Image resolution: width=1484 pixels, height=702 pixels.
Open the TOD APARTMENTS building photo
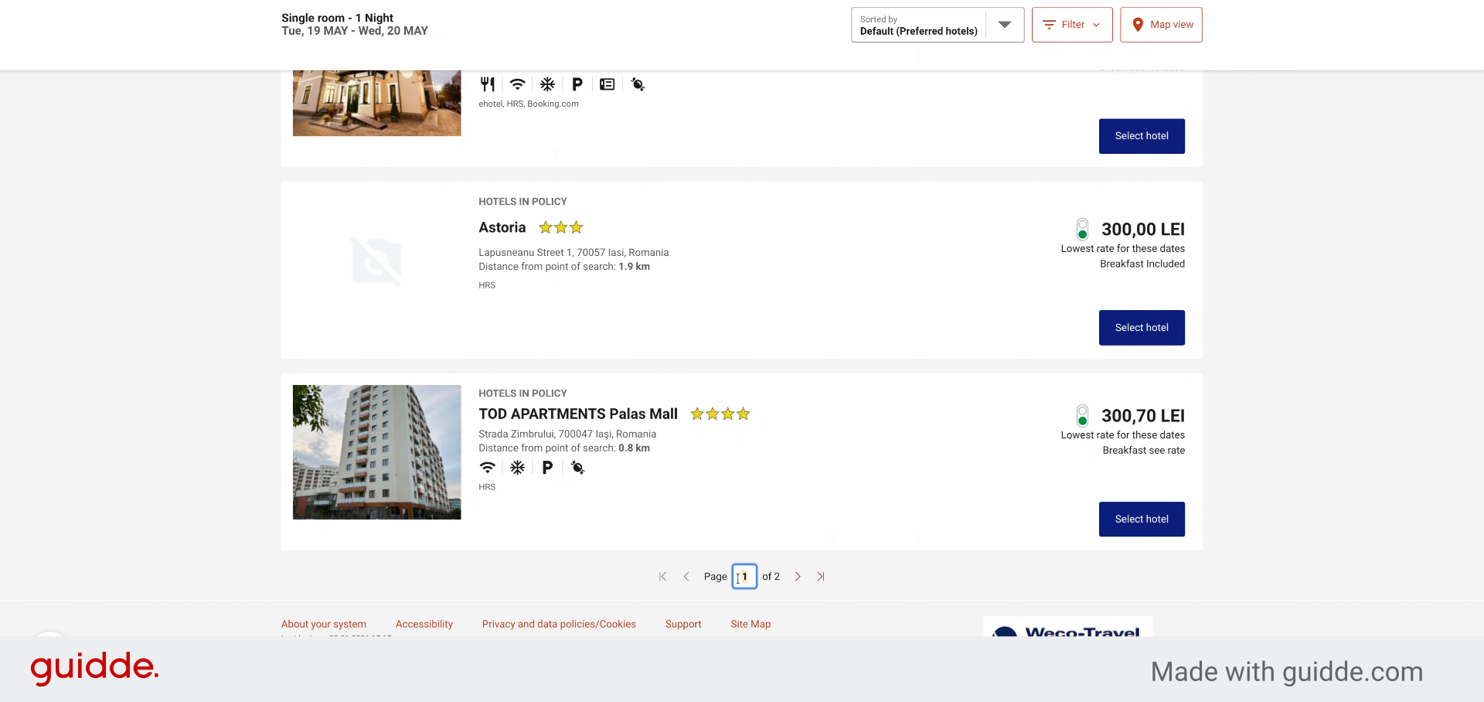(377, 452)
